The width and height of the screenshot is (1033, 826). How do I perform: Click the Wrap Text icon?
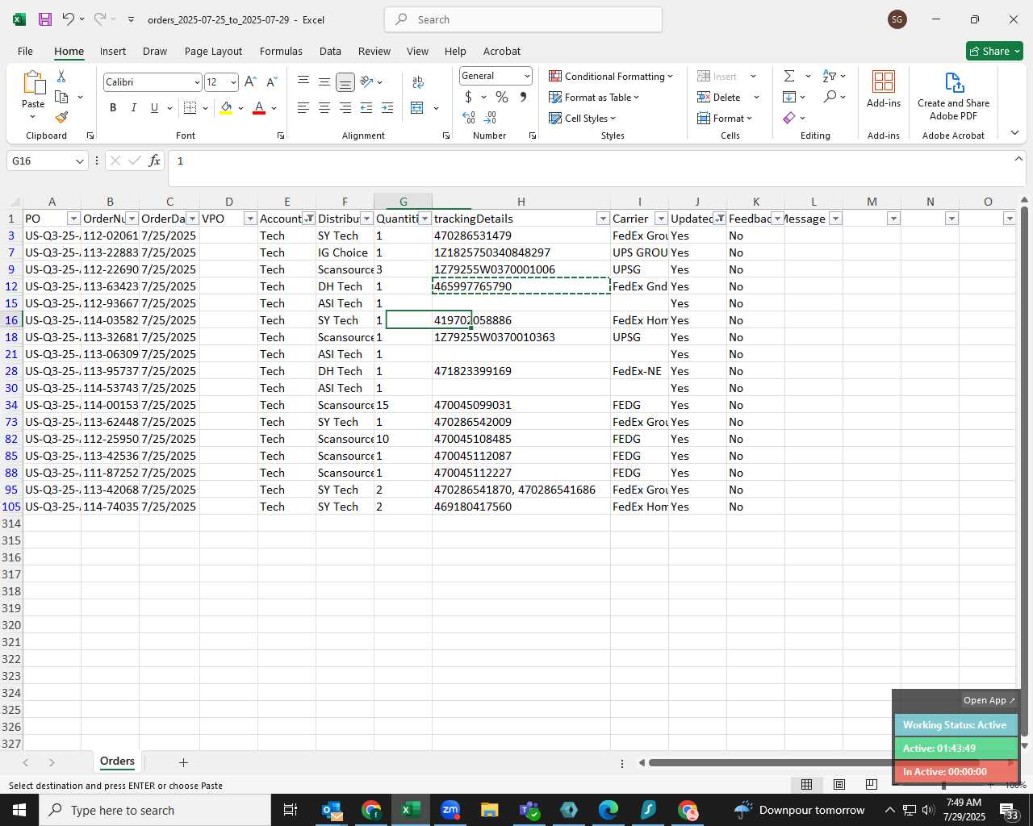pyautogui.click(x=418, y=81)
